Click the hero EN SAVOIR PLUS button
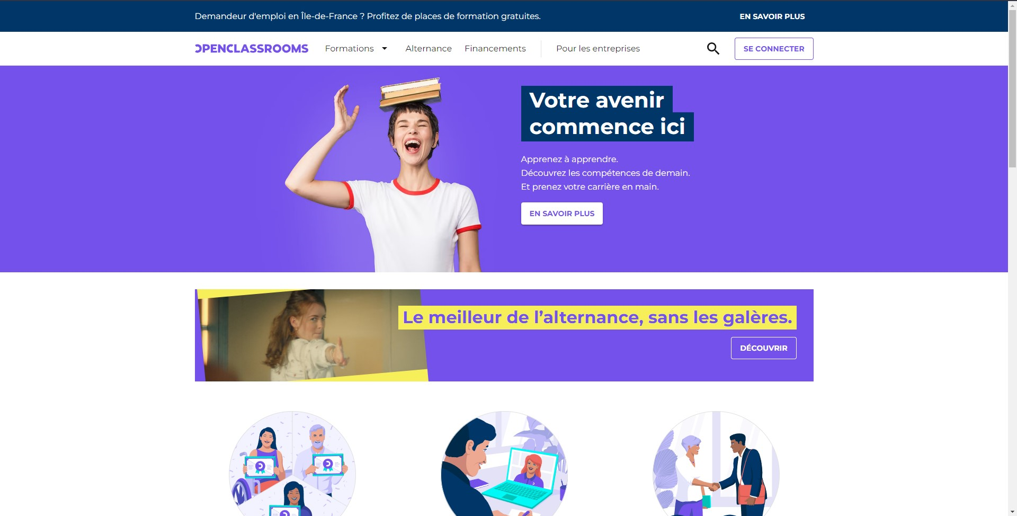 (562, 213)
